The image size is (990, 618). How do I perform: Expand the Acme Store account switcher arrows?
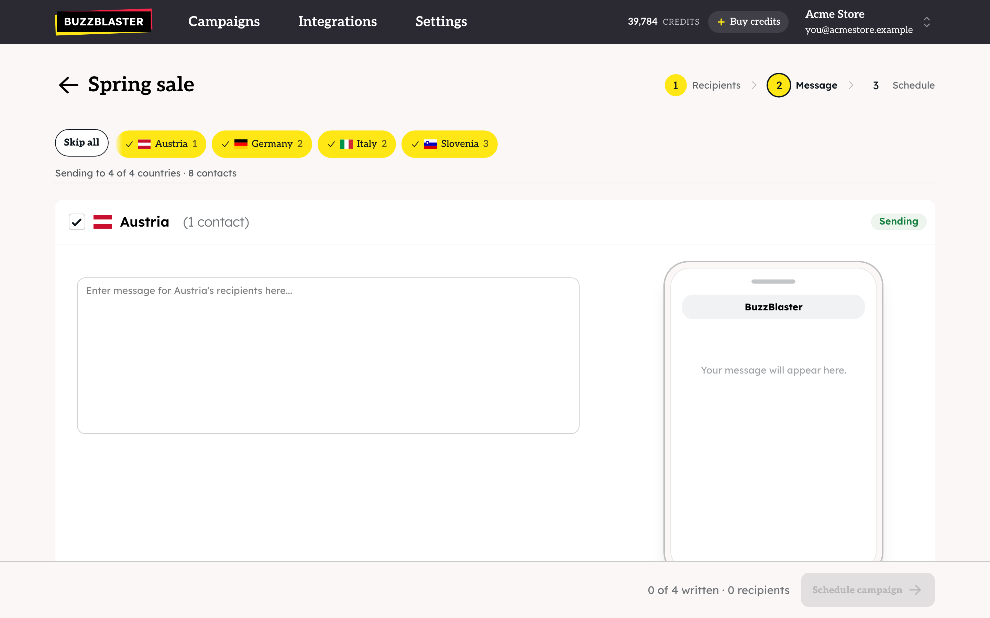(927, 22)
